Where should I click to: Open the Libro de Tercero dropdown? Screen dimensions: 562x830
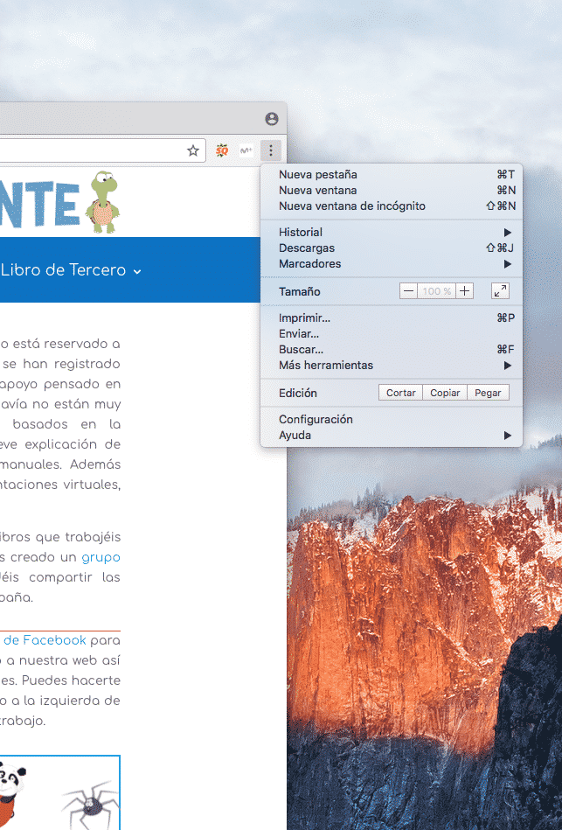[x=71, y=271]
